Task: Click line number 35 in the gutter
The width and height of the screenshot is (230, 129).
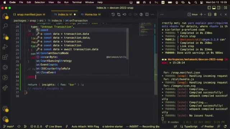Action: [17, 85]
